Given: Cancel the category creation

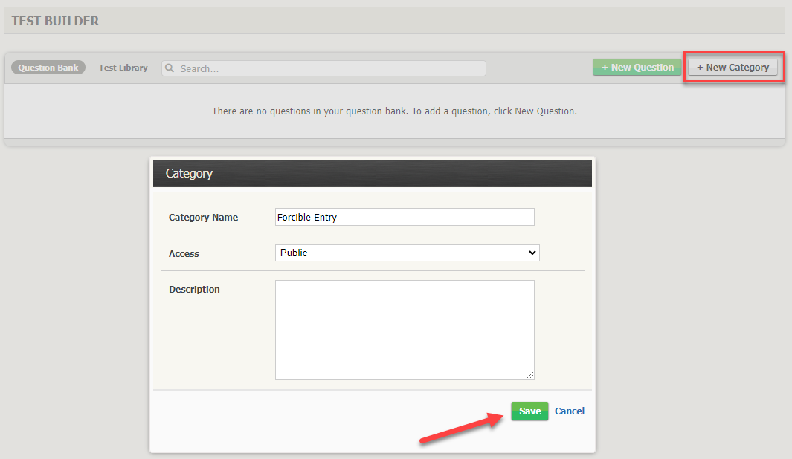Looking at the screenshot, I should [569, 411].
